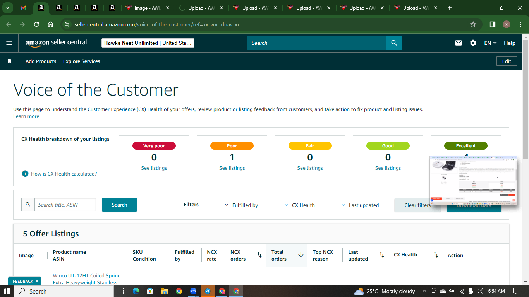This screenshot has width=529, height=297.
Task: Click the FEEDBACK button
Action: click(23, 281)
